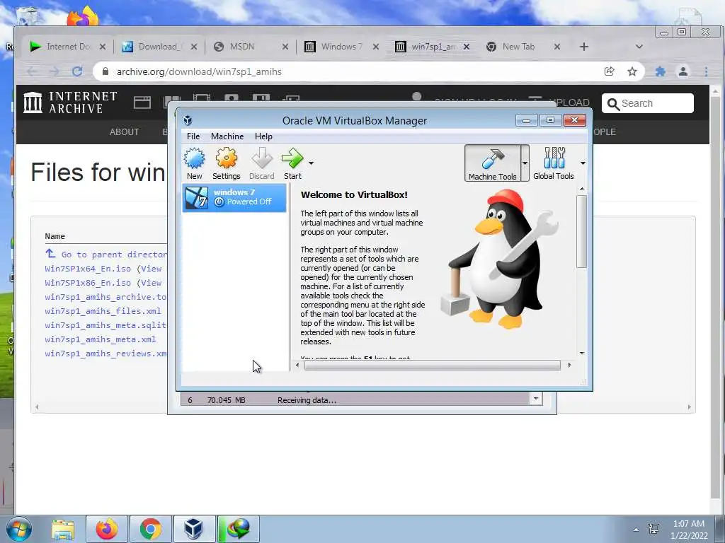Open the Start button dropdown arrow
Image resolution: width=725 pixels, height=543 pixels.
coord(312,163)
